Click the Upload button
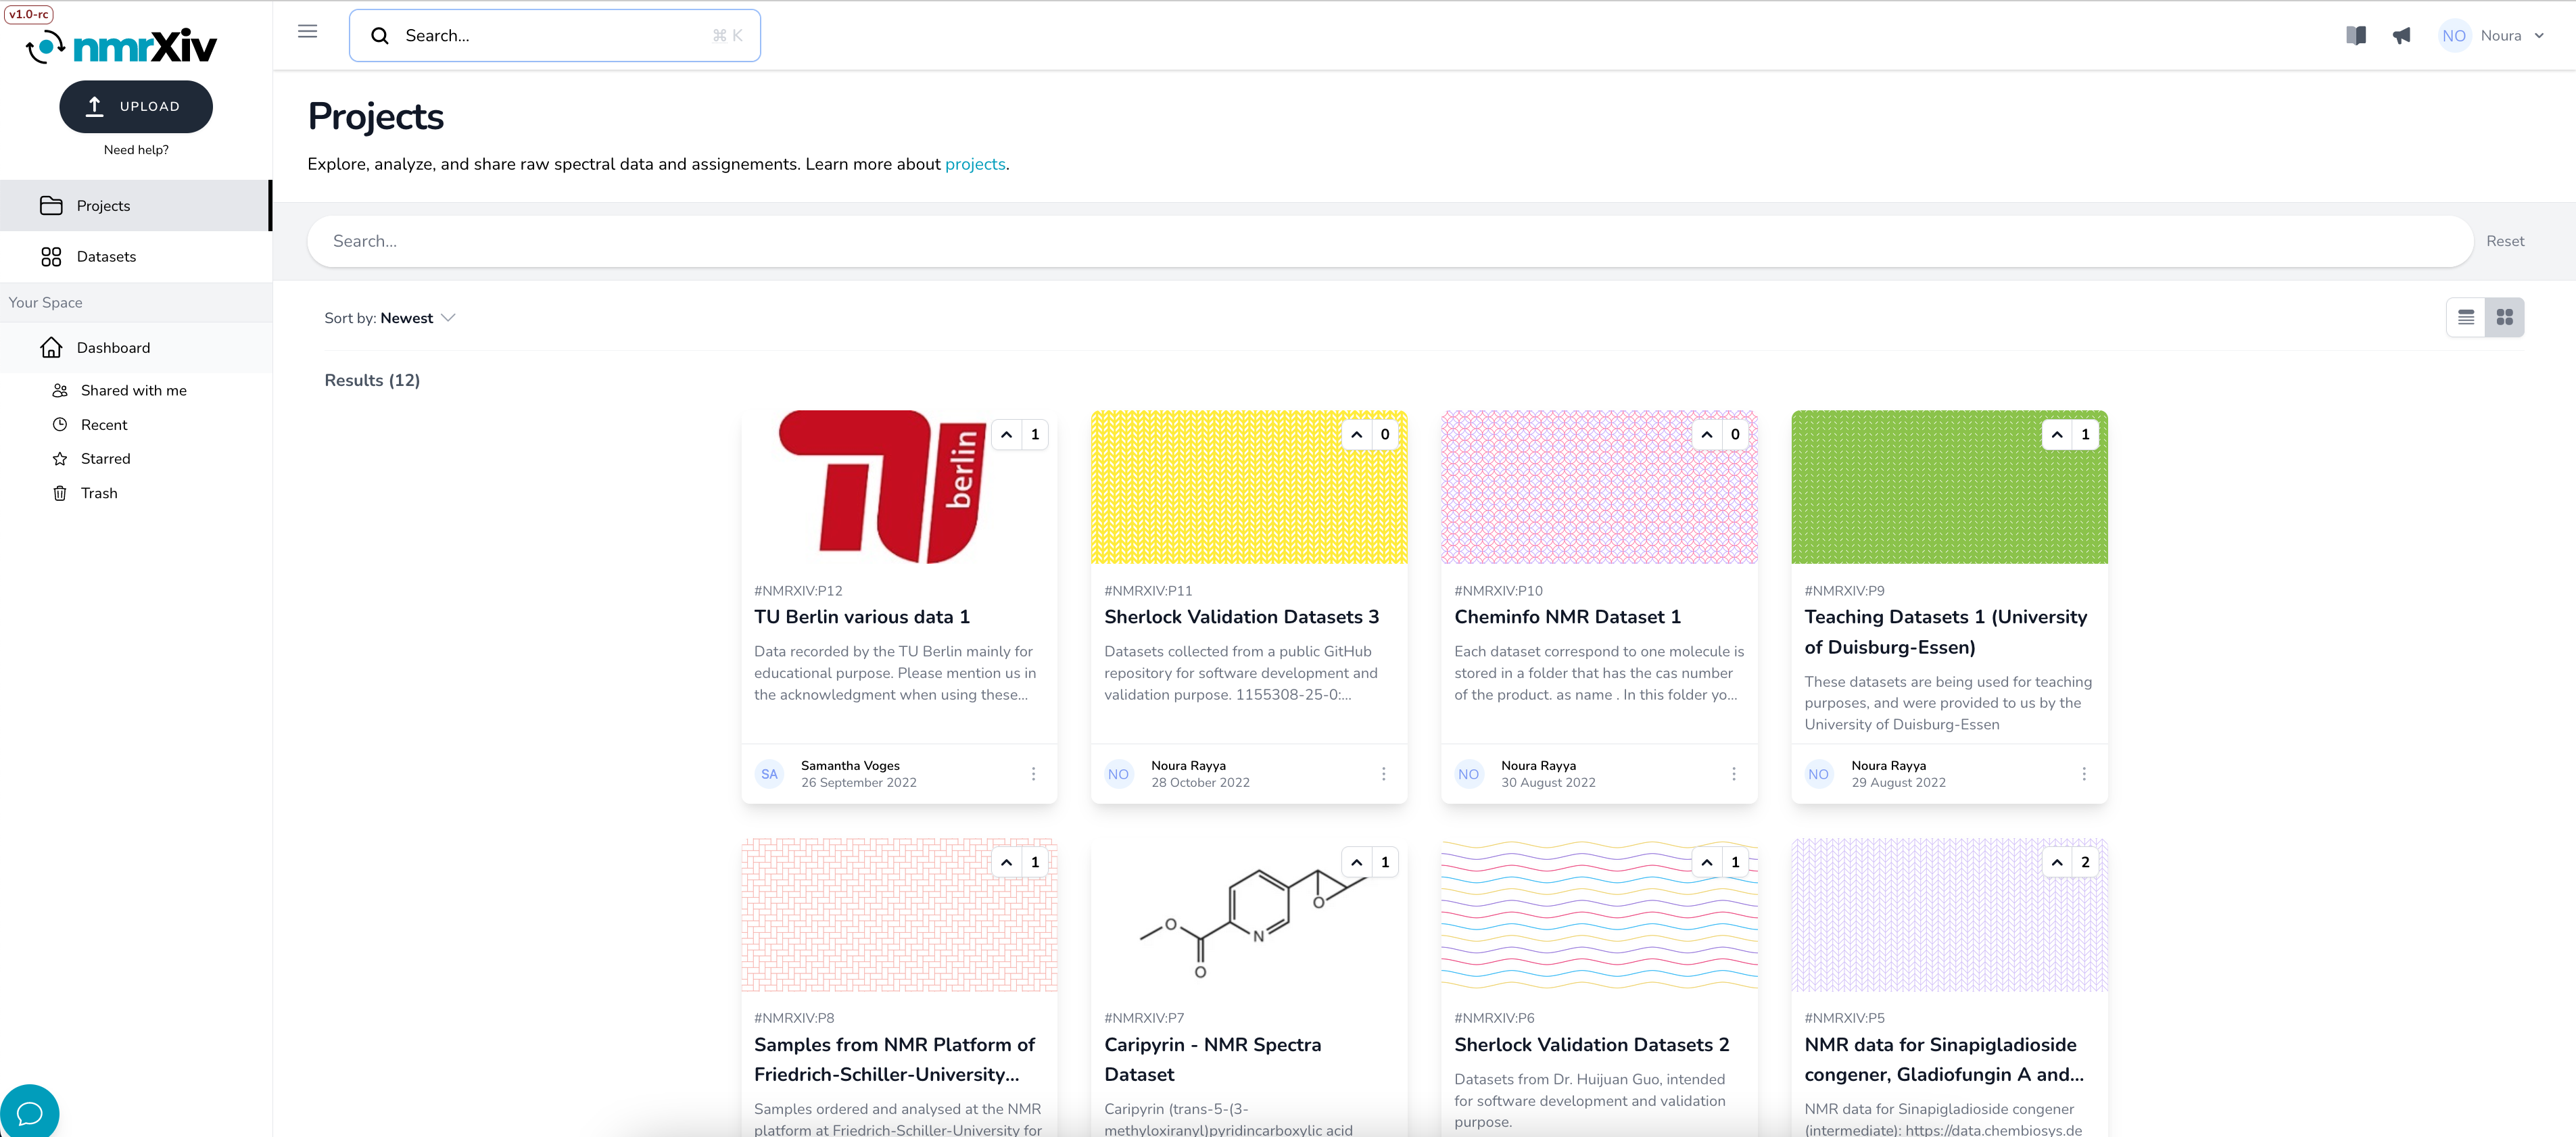 136,105
